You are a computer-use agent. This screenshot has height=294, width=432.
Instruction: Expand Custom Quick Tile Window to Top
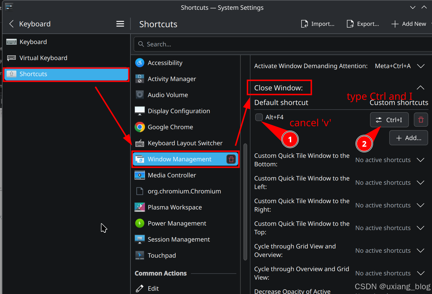[421, 228]
